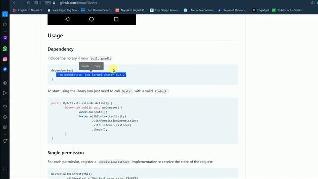Reload the GitHub page
The height and width of the screenshot is (179, 318).
coord(29,3)
